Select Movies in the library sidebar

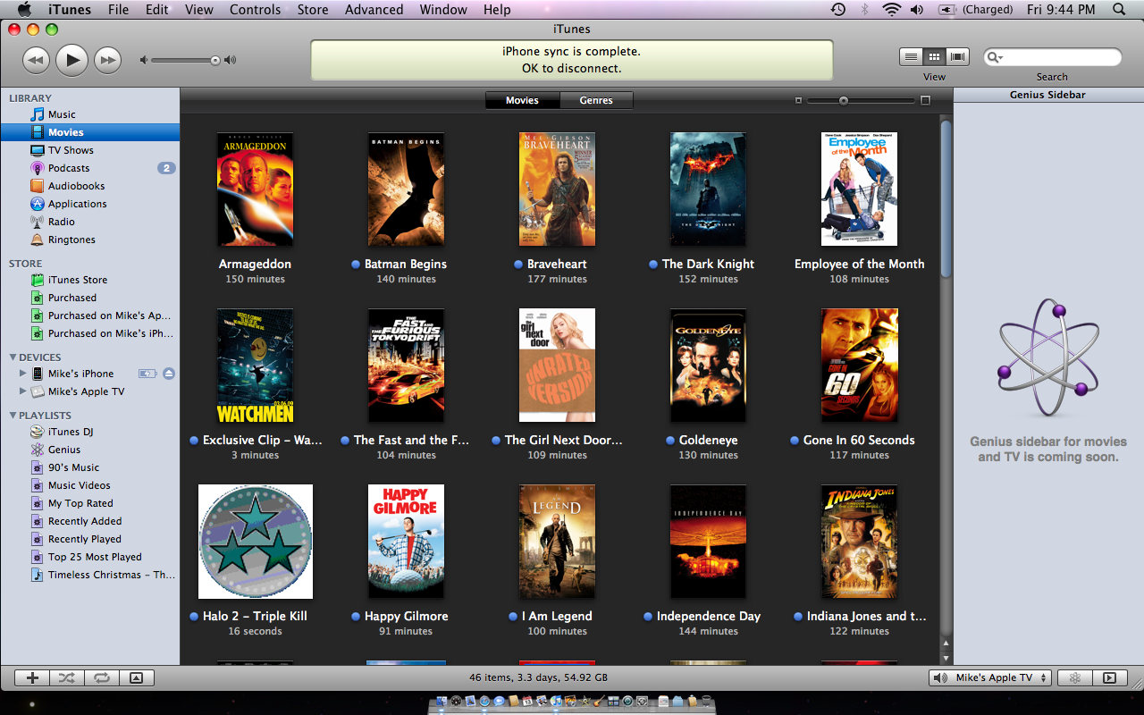tap(90, 132)
